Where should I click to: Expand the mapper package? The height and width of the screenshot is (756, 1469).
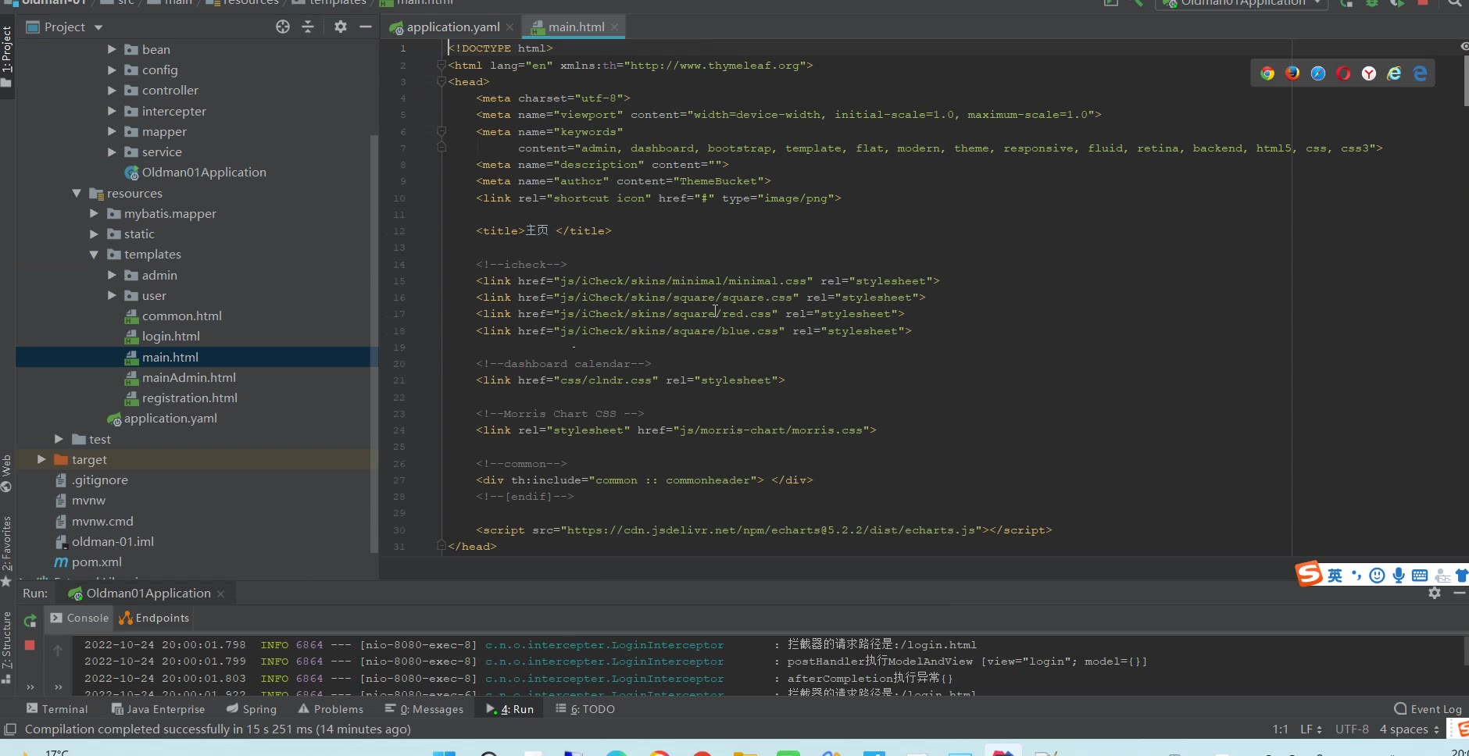(x=112, y=131)
